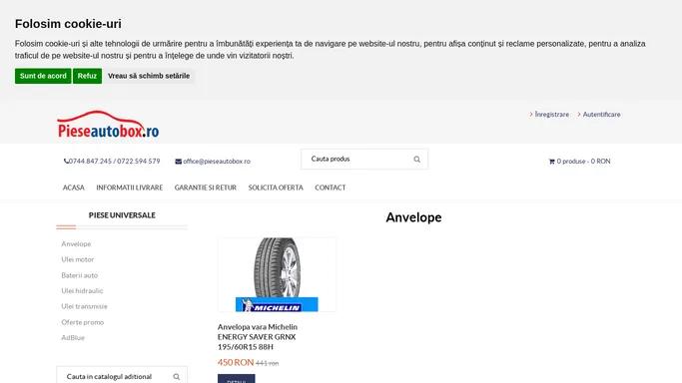
Task: Accept cookies with Sunt de acord
Action: pos(43,76)
